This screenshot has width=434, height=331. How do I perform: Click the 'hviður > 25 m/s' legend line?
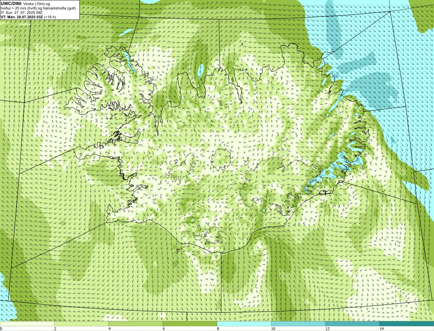point(38,8)
